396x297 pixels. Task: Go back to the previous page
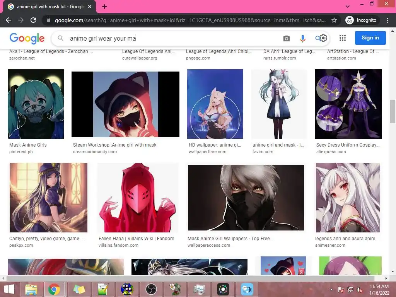[9, 20]
